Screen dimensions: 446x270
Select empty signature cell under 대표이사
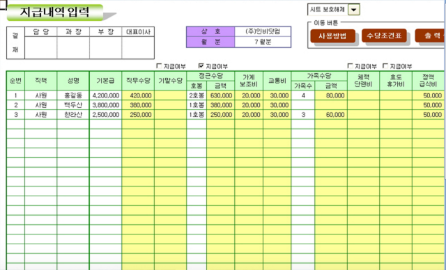click(x=138, y=47)
